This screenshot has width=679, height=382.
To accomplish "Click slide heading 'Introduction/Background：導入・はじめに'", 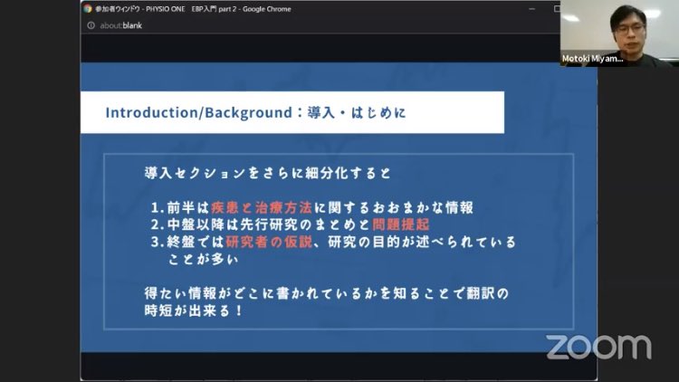I will point(255,112).
